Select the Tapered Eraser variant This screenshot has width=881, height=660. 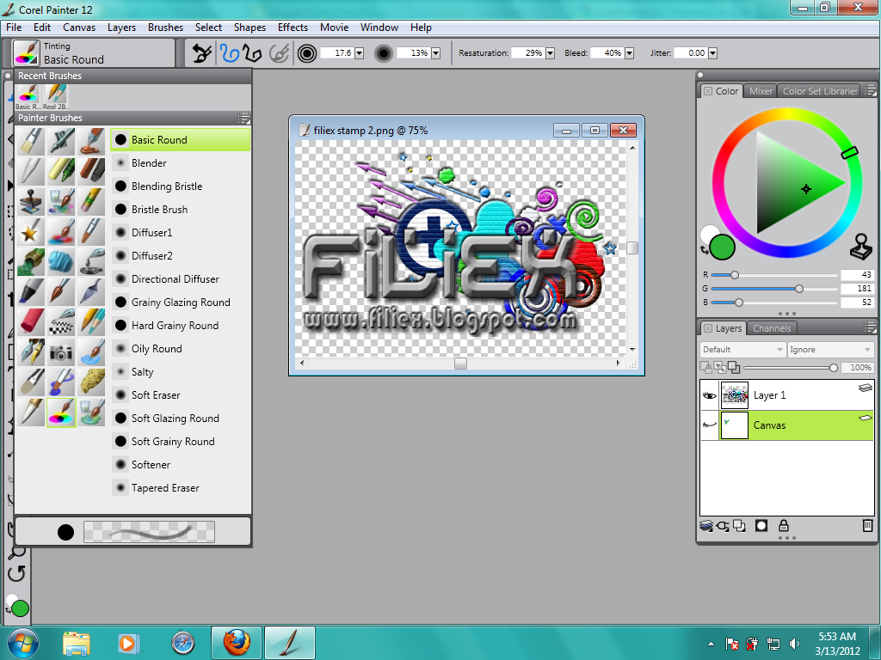point(181,488)
